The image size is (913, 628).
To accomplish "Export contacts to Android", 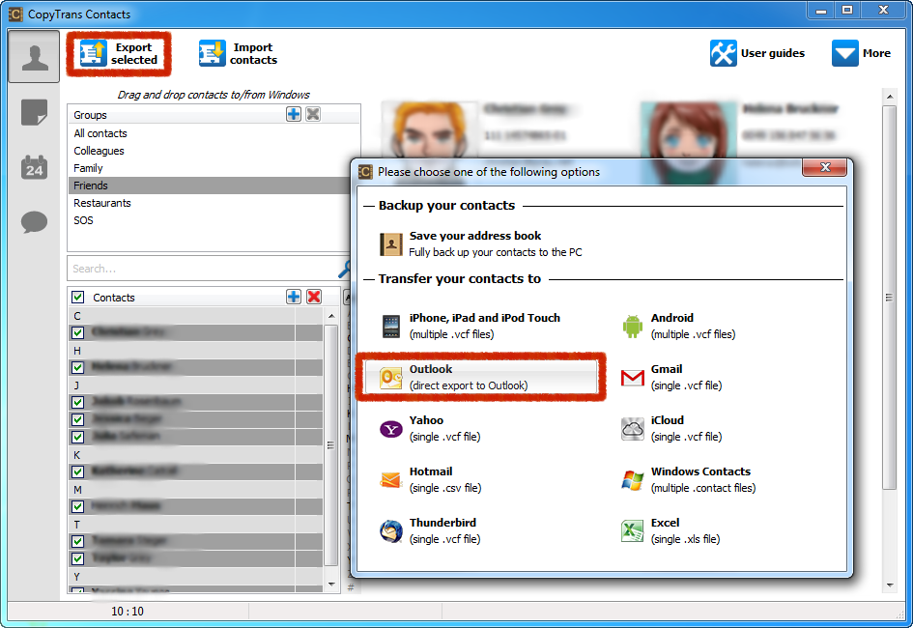I will (x=679, y=326).
